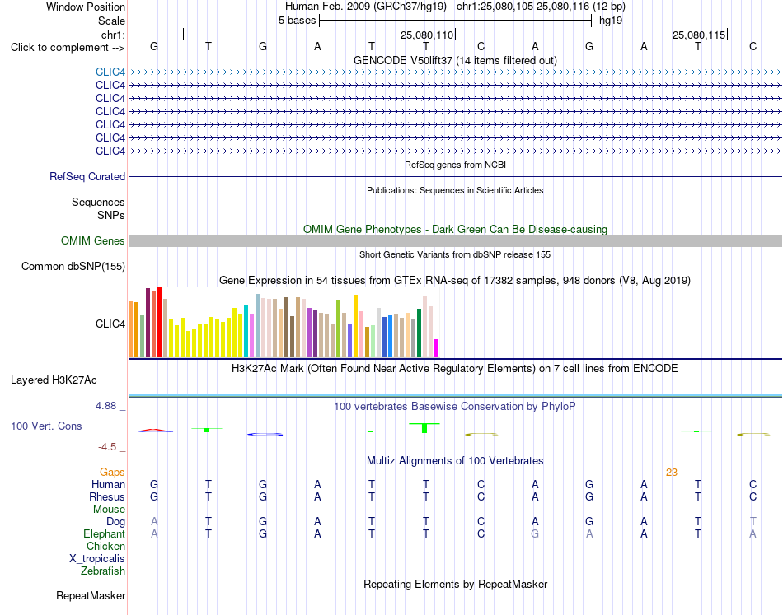Image resolution: width=783 pixels, height=615 pixels.
Task: Click the 25,080,115 ruler position label
Action: tap(699, 35)
